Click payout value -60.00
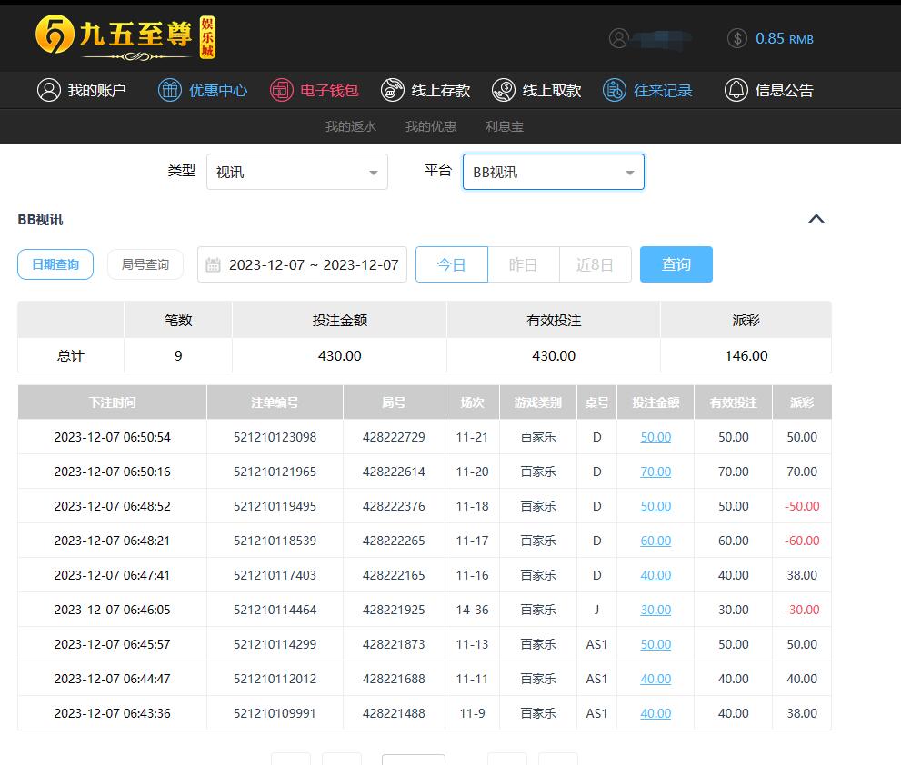 (802, 541)
